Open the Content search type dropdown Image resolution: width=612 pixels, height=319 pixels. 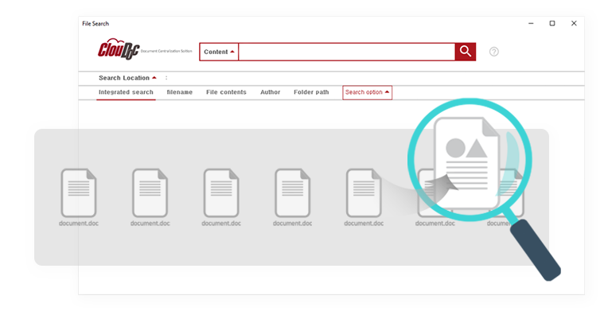click(219, 52)
